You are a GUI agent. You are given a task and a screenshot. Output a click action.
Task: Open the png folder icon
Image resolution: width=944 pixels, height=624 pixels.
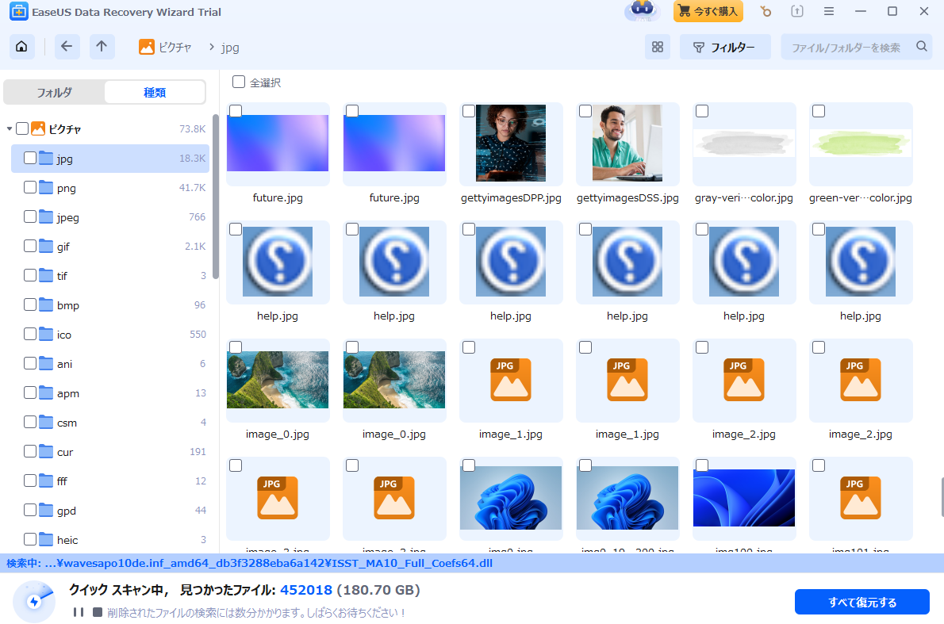tap(46, 187)
